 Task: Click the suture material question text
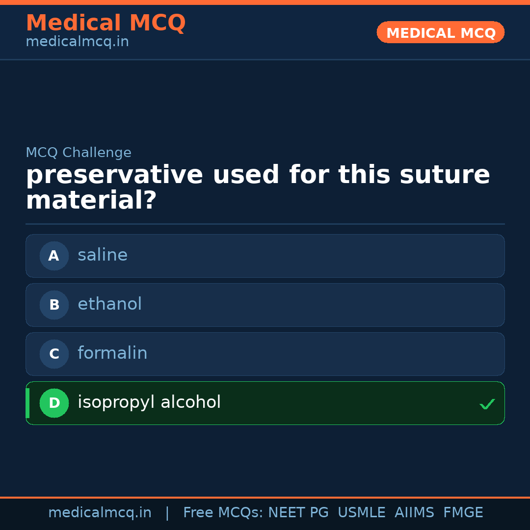[258, 186]
